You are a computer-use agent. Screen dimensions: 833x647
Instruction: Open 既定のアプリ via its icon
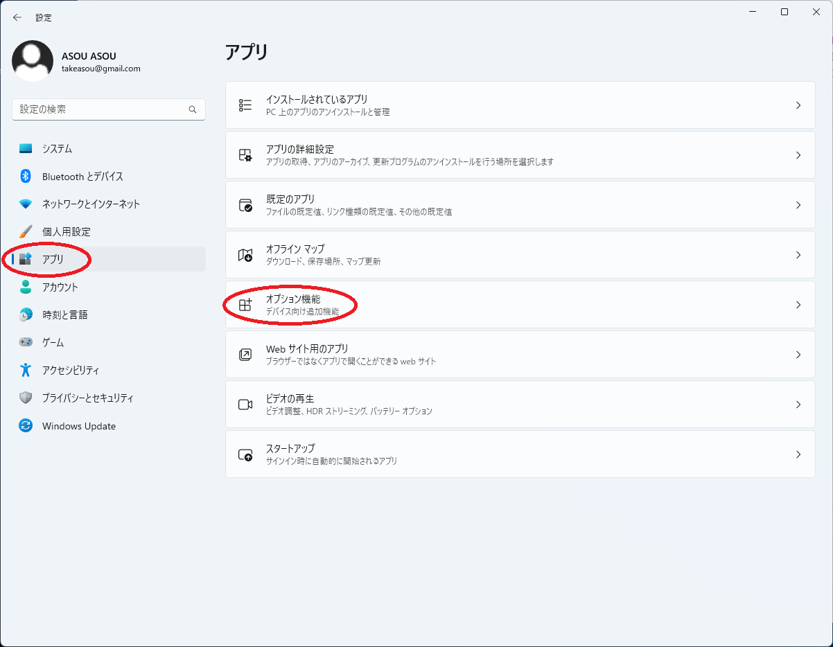245,204
